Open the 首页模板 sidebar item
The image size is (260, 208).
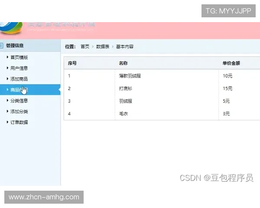19,57
